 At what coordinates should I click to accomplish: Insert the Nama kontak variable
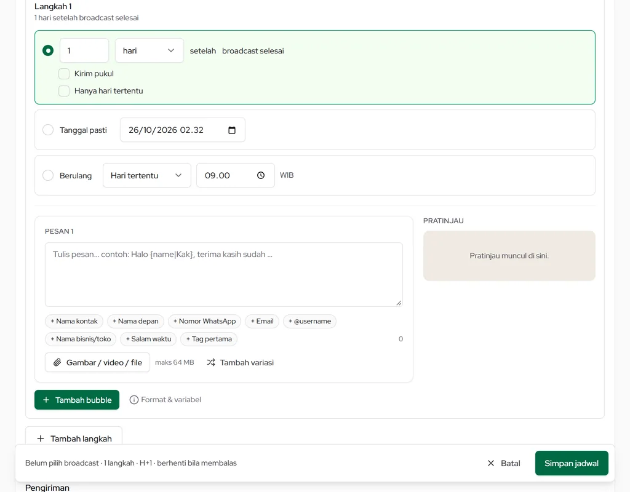pos(74,321)
